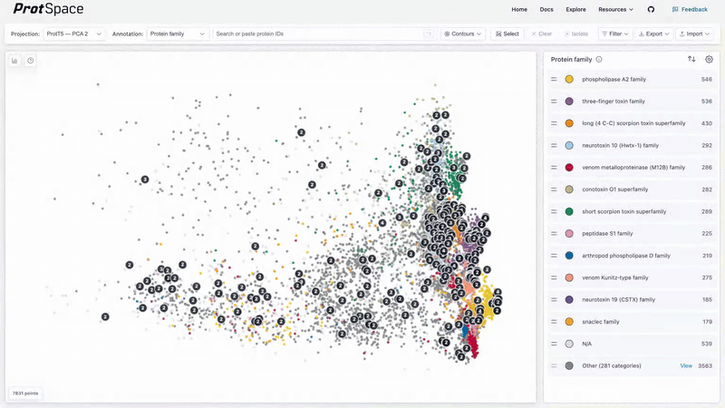
Task: Toggle arthropod phospholipase D blue swatch
Action: (569, 256)
